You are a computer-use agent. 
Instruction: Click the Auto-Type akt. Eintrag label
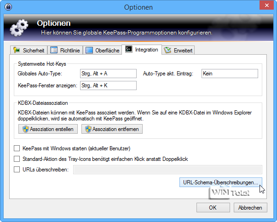(x=168, y=74)
